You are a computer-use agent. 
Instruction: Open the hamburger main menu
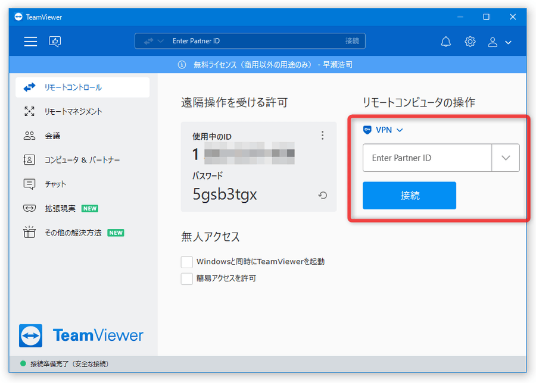[30, 42]
